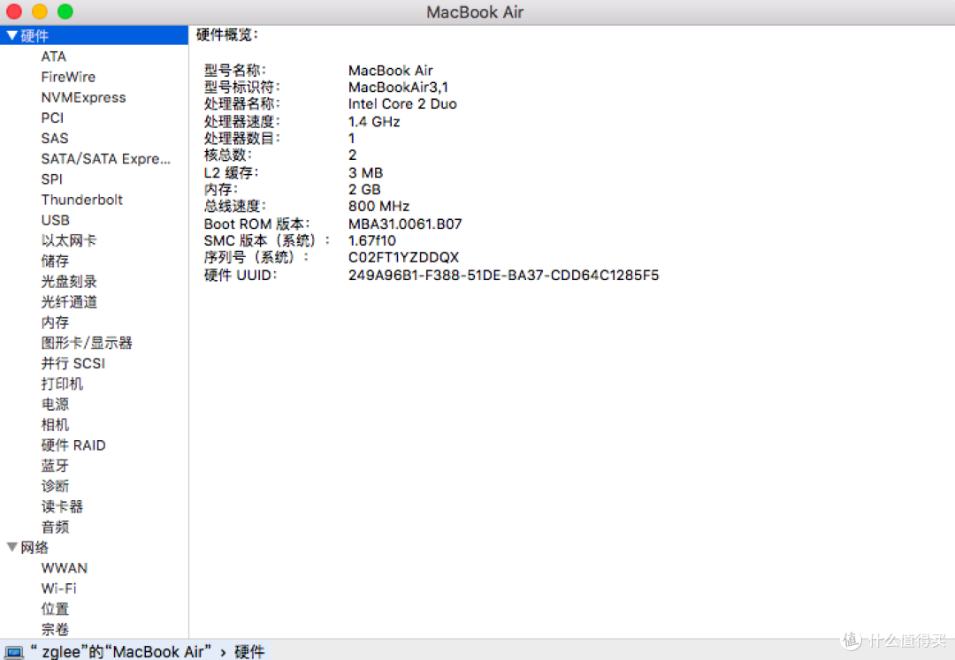The width and height of the screenshot is (955, 660).
Task: Show 相机 details
Action: (x=55, y=425)
